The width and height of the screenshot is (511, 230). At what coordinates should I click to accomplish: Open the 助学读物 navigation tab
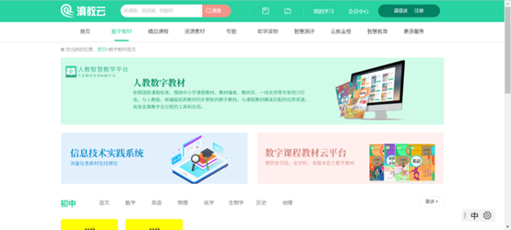(267, 31)
